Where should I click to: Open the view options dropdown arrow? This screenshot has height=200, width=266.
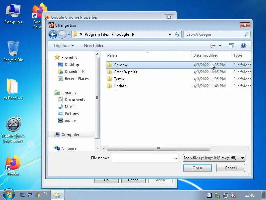point(220,46)
